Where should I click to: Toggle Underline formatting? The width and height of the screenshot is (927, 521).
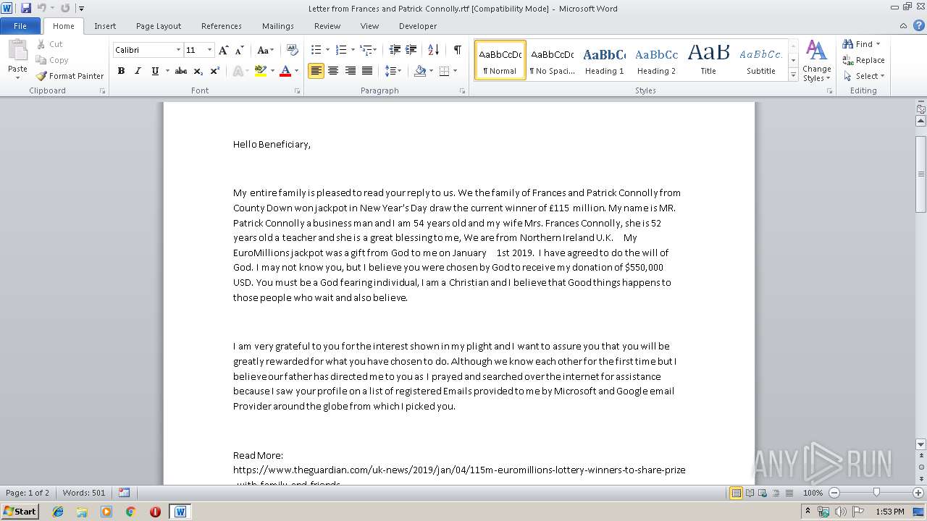pyautogui.click(x=154, y=71)
